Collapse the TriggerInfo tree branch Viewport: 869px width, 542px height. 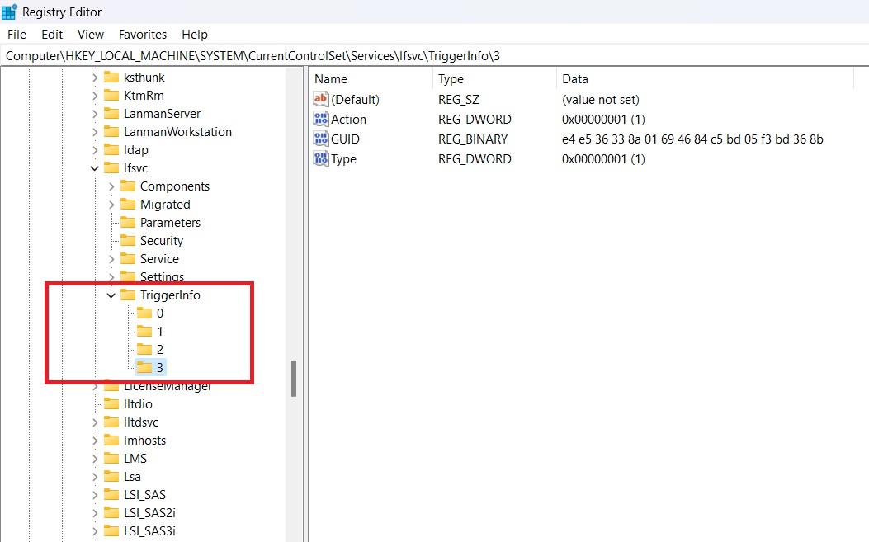point(111,295)
